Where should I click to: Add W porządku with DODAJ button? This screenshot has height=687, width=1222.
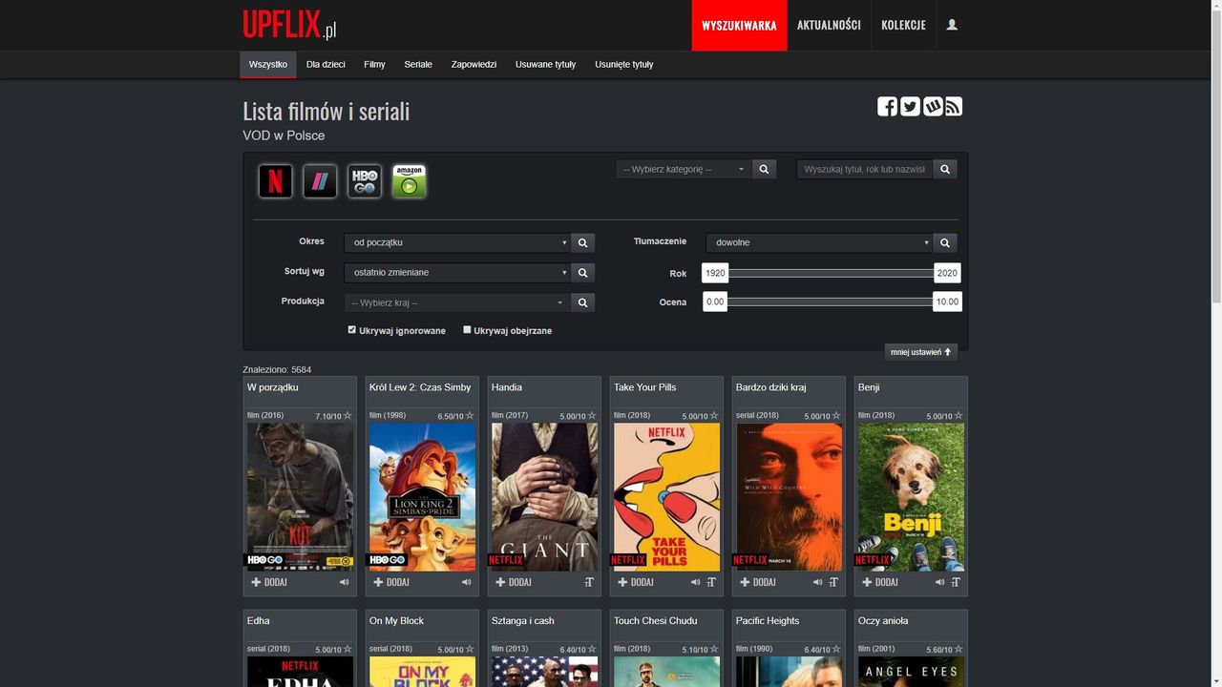[x=269, y=582]
